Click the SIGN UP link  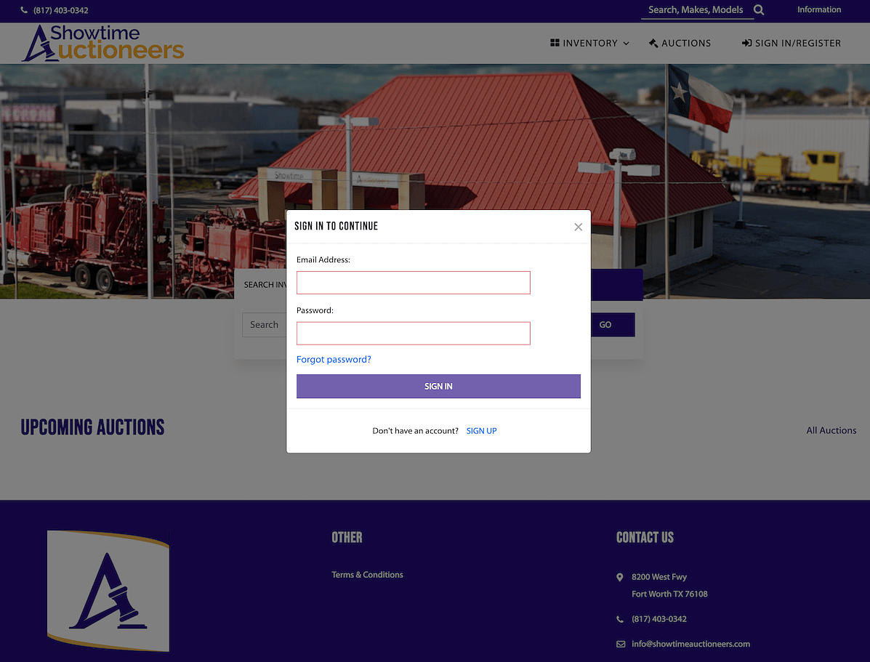pos(481,431)
